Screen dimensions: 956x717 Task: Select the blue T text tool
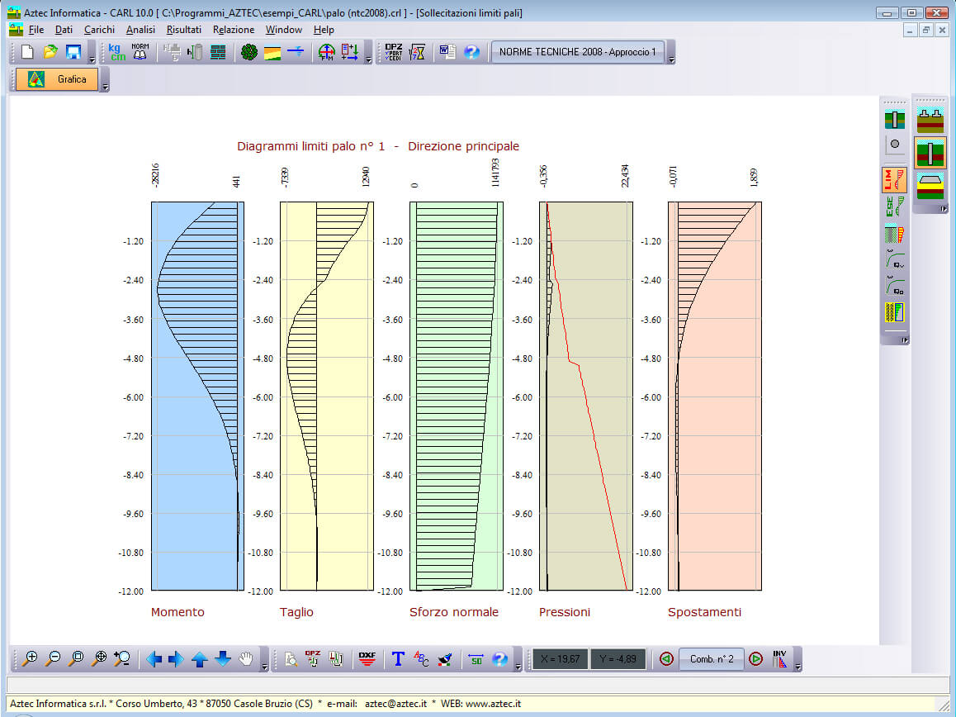point(398,658)
